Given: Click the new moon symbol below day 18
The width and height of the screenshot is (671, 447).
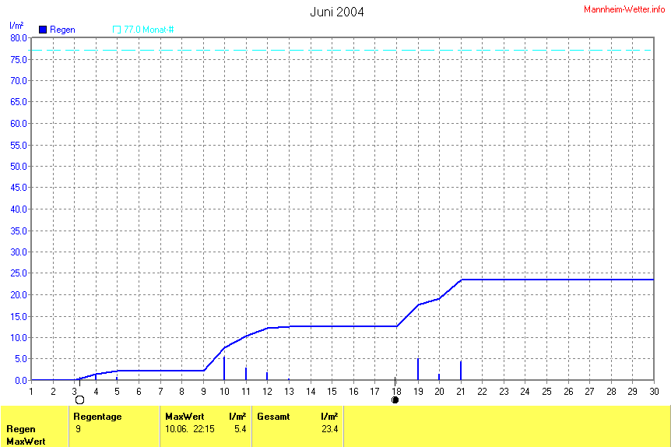Looking at the screenshot, I should 395,399.
